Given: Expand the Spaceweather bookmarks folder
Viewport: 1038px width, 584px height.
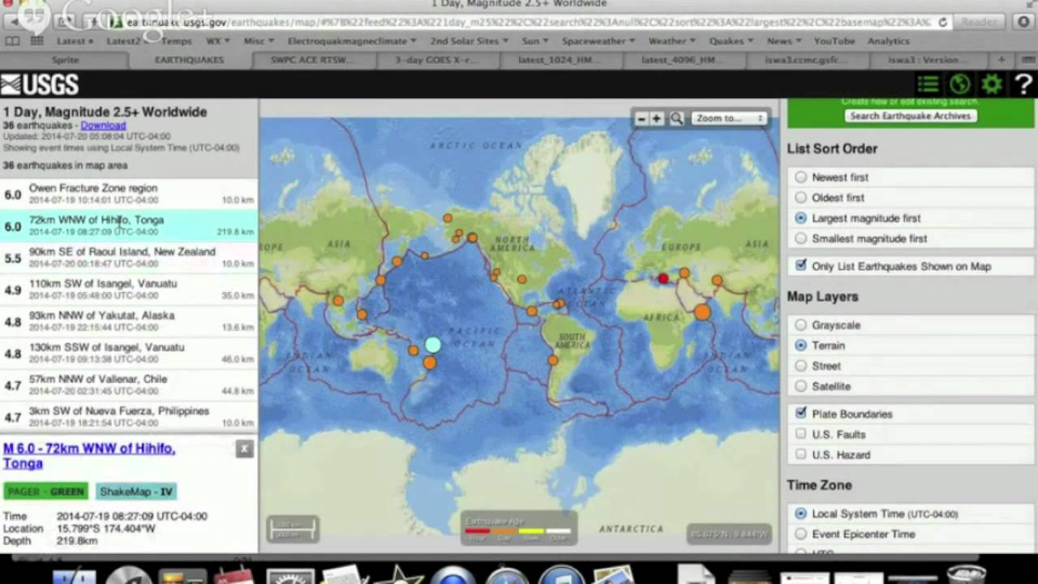Looking at the screenshot, I should (x=598, y=41).
